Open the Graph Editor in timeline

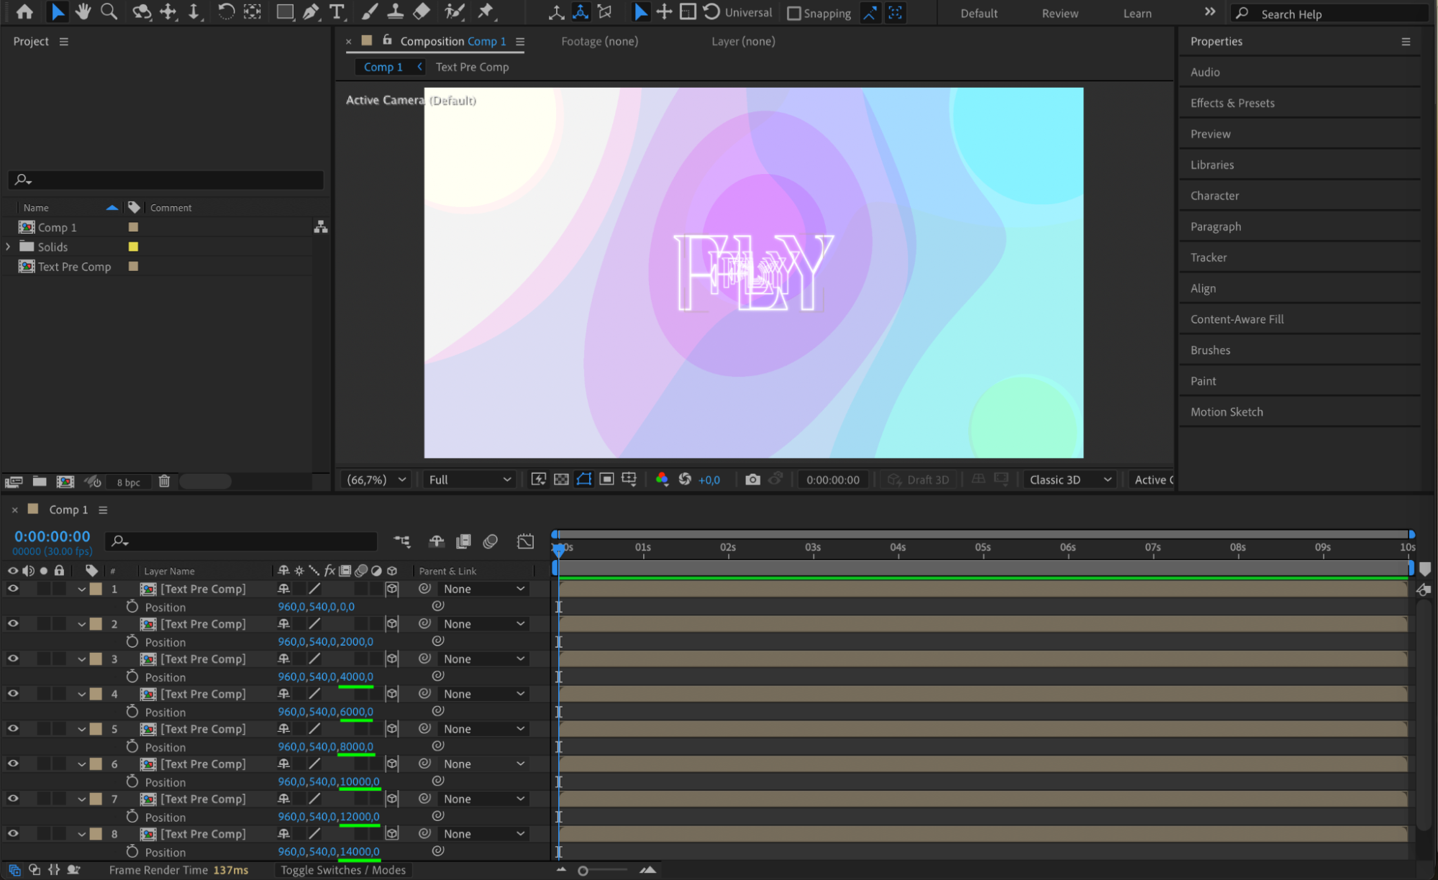click(x=526, y=541)
